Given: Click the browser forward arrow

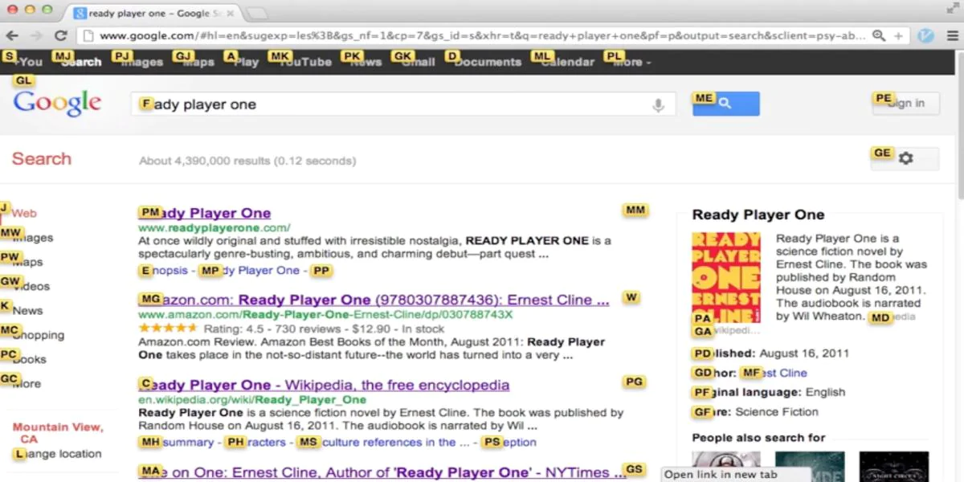Looking at the screenshot, I should [37, 35].
